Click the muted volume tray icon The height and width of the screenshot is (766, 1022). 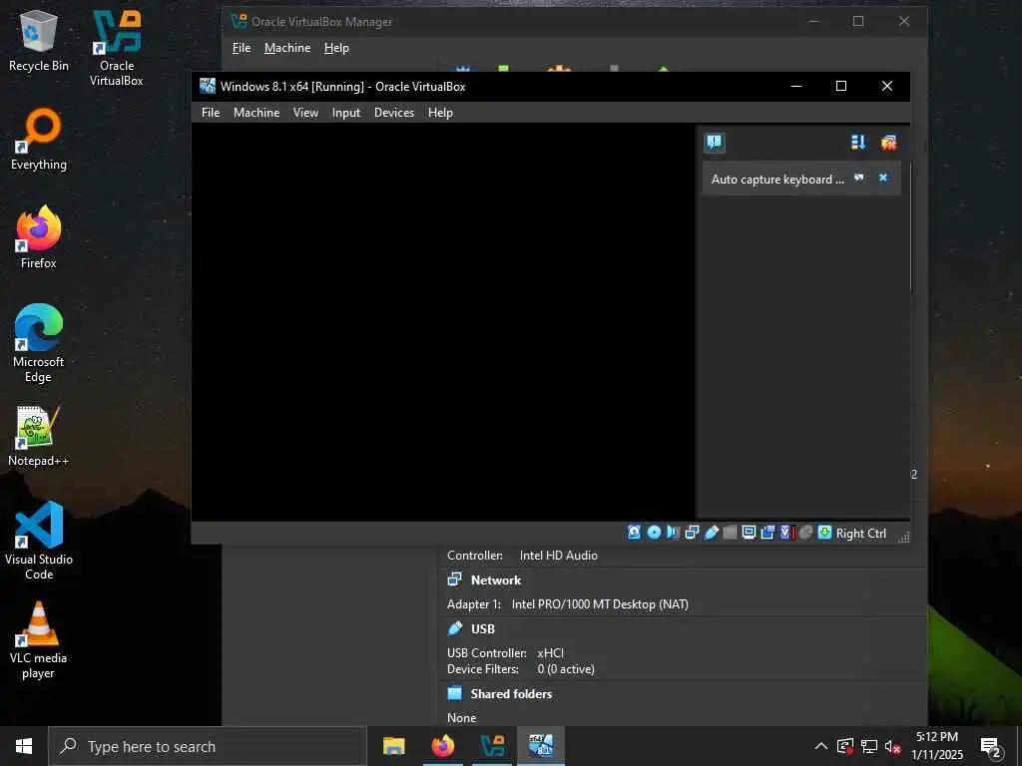pos(893,746)
